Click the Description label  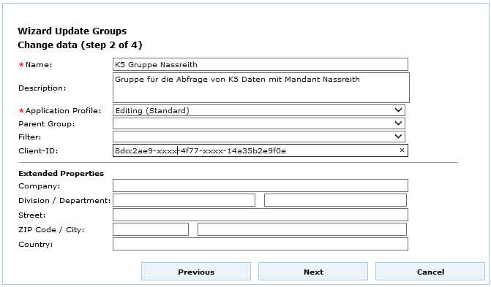click(42, 88)
